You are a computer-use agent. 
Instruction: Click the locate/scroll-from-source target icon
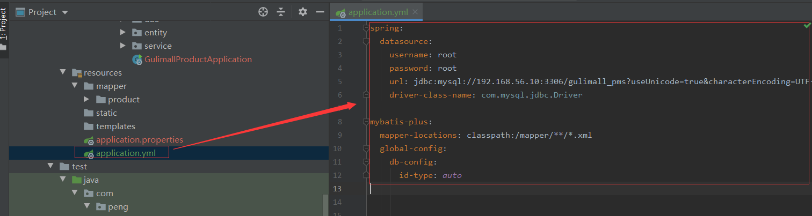(x=263, y=12)
